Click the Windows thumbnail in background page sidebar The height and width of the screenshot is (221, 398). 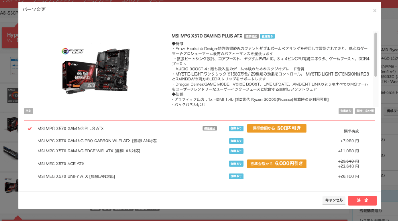(14, 66)
